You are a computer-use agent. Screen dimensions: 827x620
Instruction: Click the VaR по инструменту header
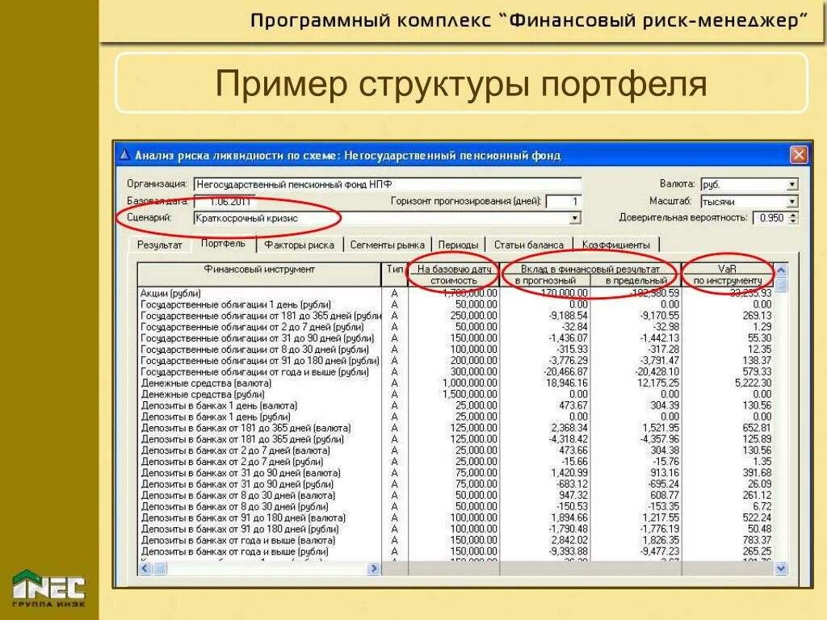click(x=728, y=274)
